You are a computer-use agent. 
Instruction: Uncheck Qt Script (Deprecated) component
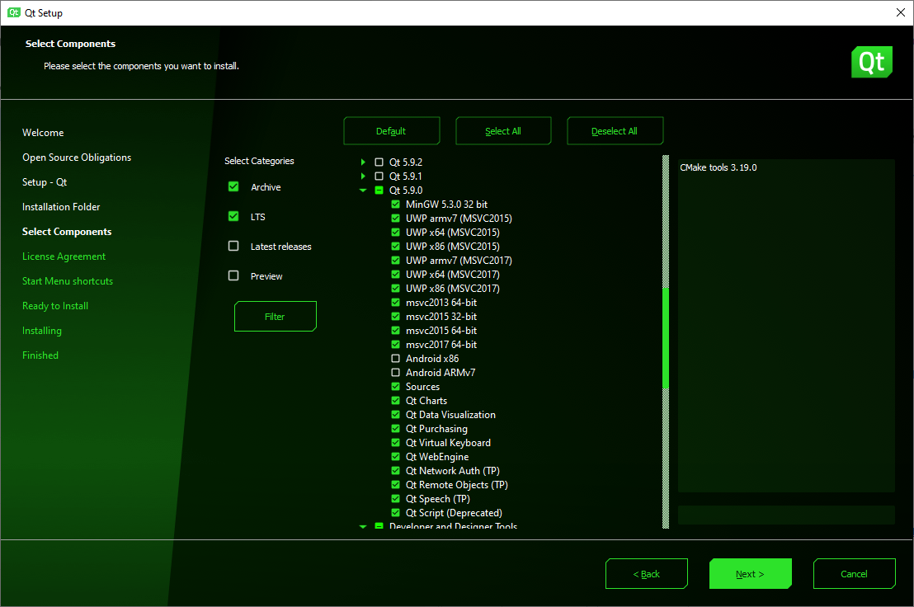tap(395, 513)
